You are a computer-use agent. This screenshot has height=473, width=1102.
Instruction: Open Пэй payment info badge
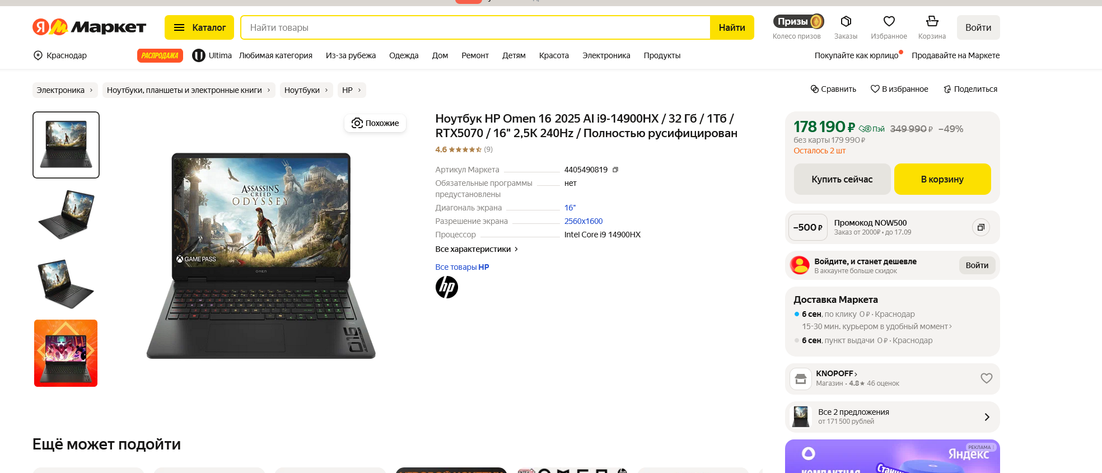tap(872, 129)
